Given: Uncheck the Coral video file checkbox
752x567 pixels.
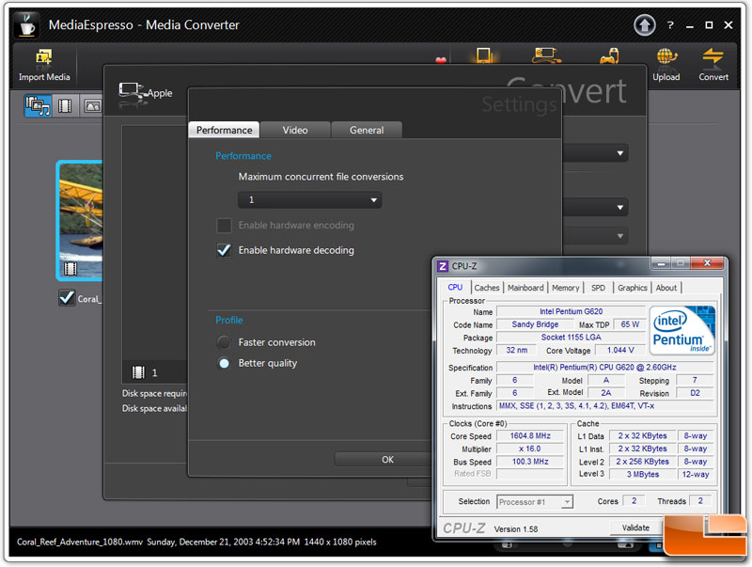Looking at the screenshot, I should [x=66, y=298].
